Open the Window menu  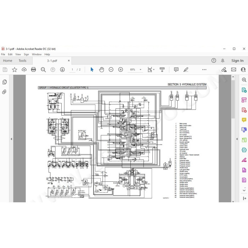pyautogui.click(x=37, y=54)
